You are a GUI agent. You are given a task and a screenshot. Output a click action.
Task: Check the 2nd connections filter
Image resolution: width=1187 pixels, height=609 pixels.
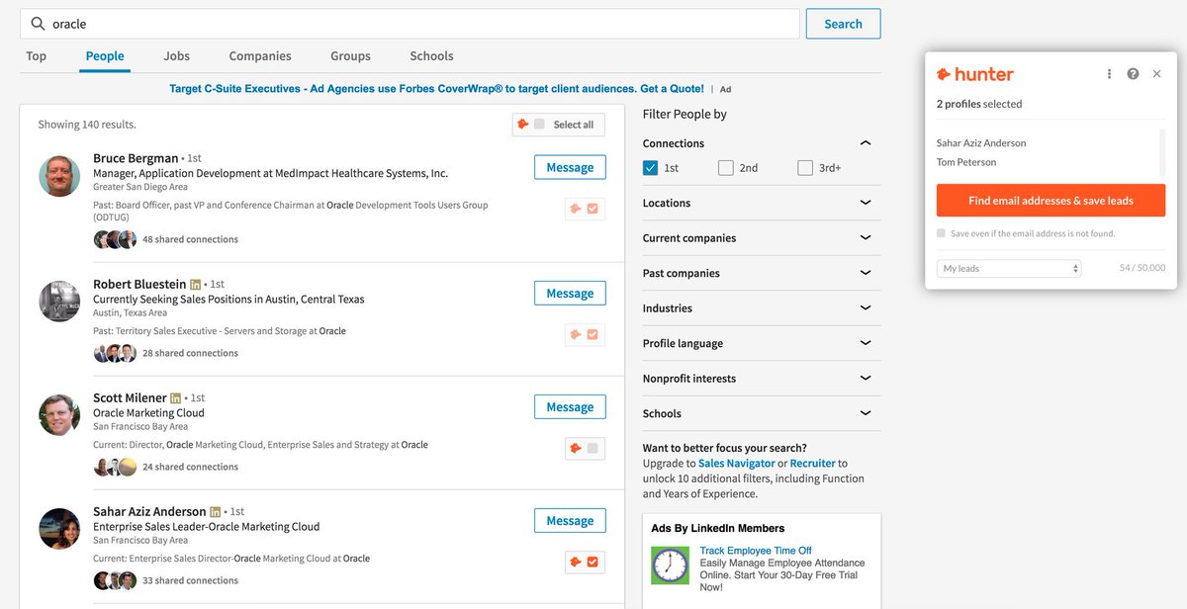point(726,168)
